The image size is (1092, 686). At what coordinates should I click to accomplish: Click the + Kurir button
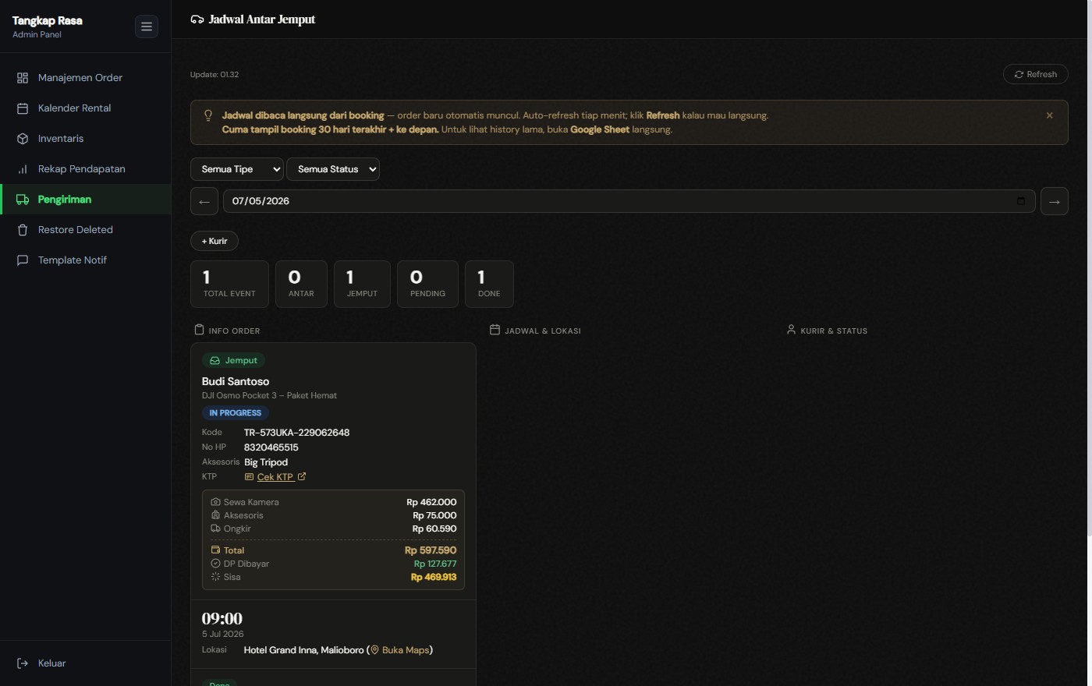pos(214,241)
